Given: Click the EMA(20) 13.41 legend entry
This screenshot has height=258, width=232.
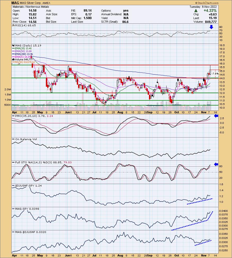Looking at the screenshot, I should point(22,49).
